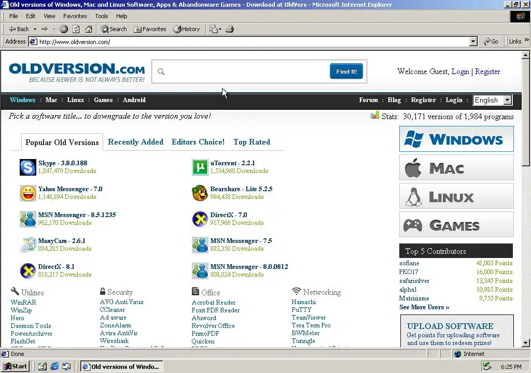The height and width of the screenshot is (373, 531).
Task: Click the Acrobat Reader link
Action: point(213,302)
